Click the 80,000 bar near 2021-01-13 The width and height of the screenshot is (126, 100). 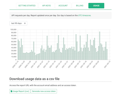click(x=47, y=48)
